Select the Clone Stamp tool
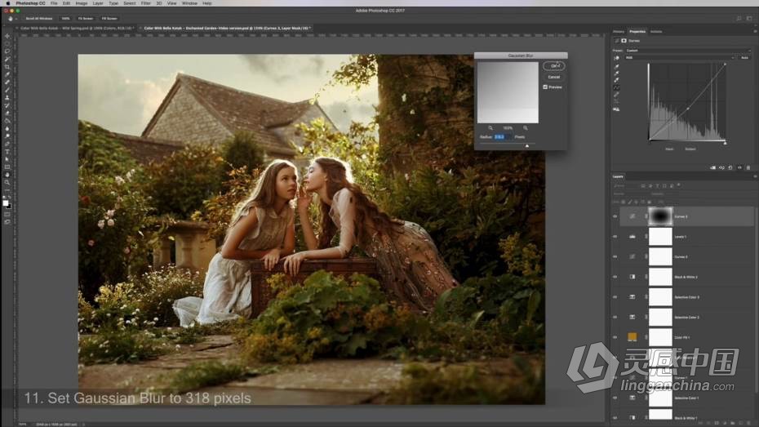759x427 pixels. point(7,98)
